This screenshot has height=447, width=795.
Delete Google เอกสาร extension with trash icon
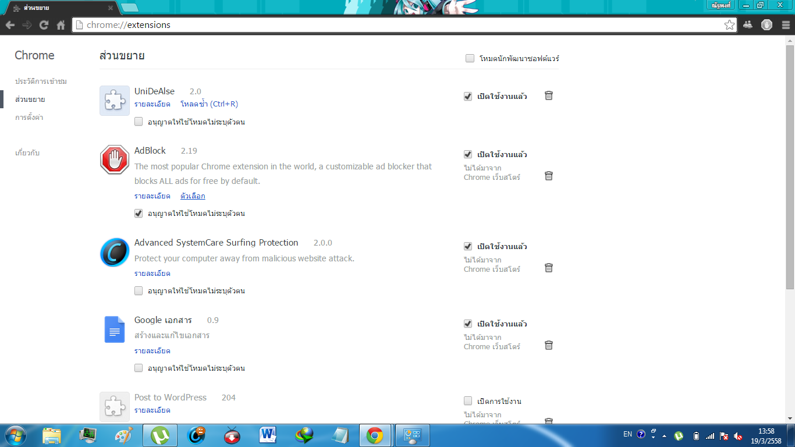pyautogui.click(x=548, y=345)
